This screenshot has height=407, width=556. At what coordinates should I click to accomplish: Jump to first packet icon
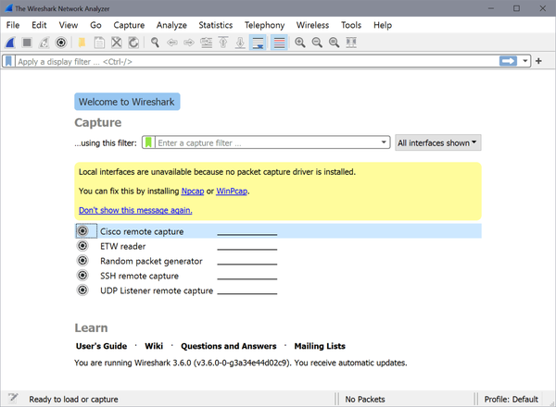point(223,43)
